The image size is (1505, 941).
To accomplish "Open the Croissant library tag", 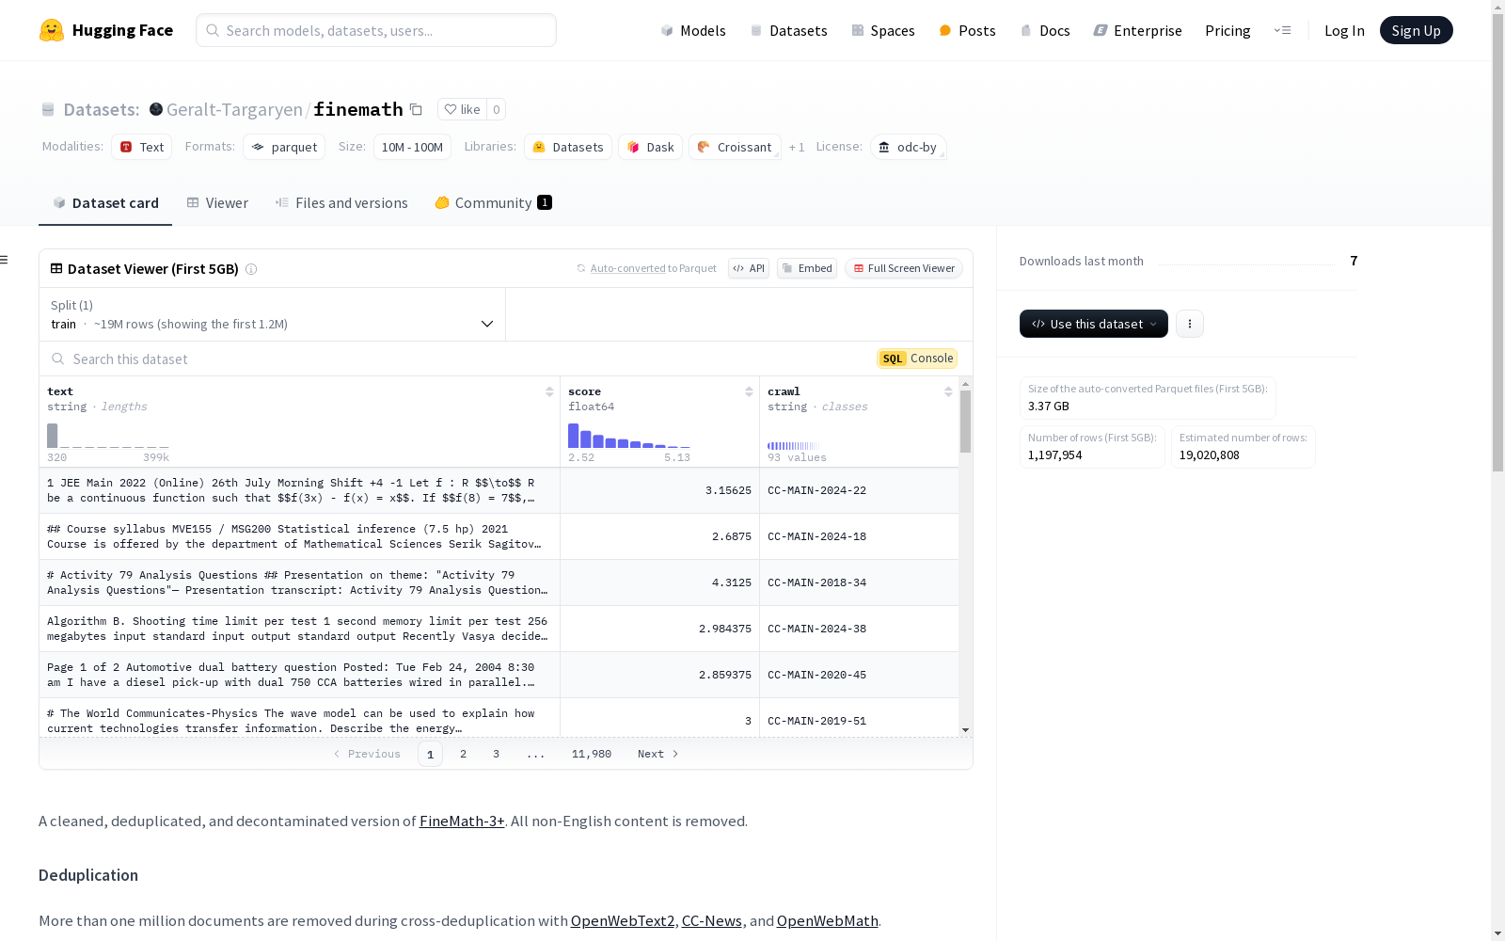I will [x=735, y=147].
